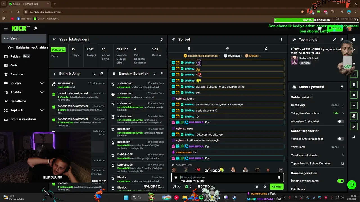Open the Denetim Eylemleri filter

(154, 74)
